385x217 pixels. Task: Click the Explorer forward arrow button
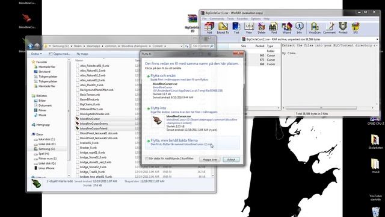click(x=37, y=46)
